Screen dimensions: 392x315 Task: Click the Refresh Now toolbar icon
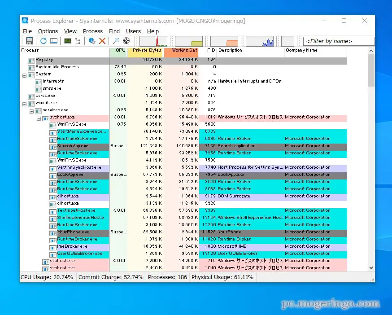click(44, 41)
